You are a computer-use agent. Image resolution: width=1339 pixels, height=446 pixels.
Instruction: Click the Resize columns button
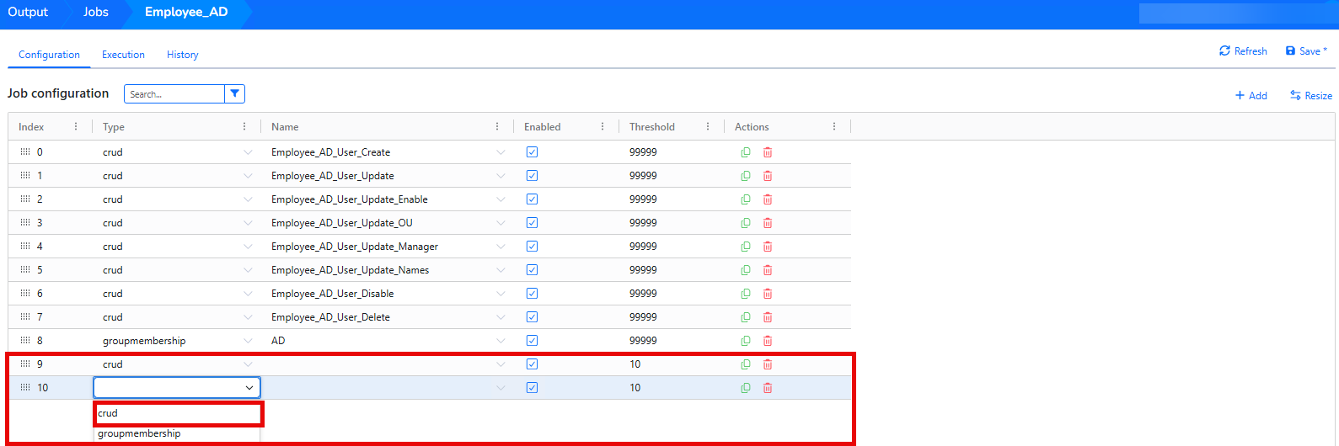[x=1311, y=95]
